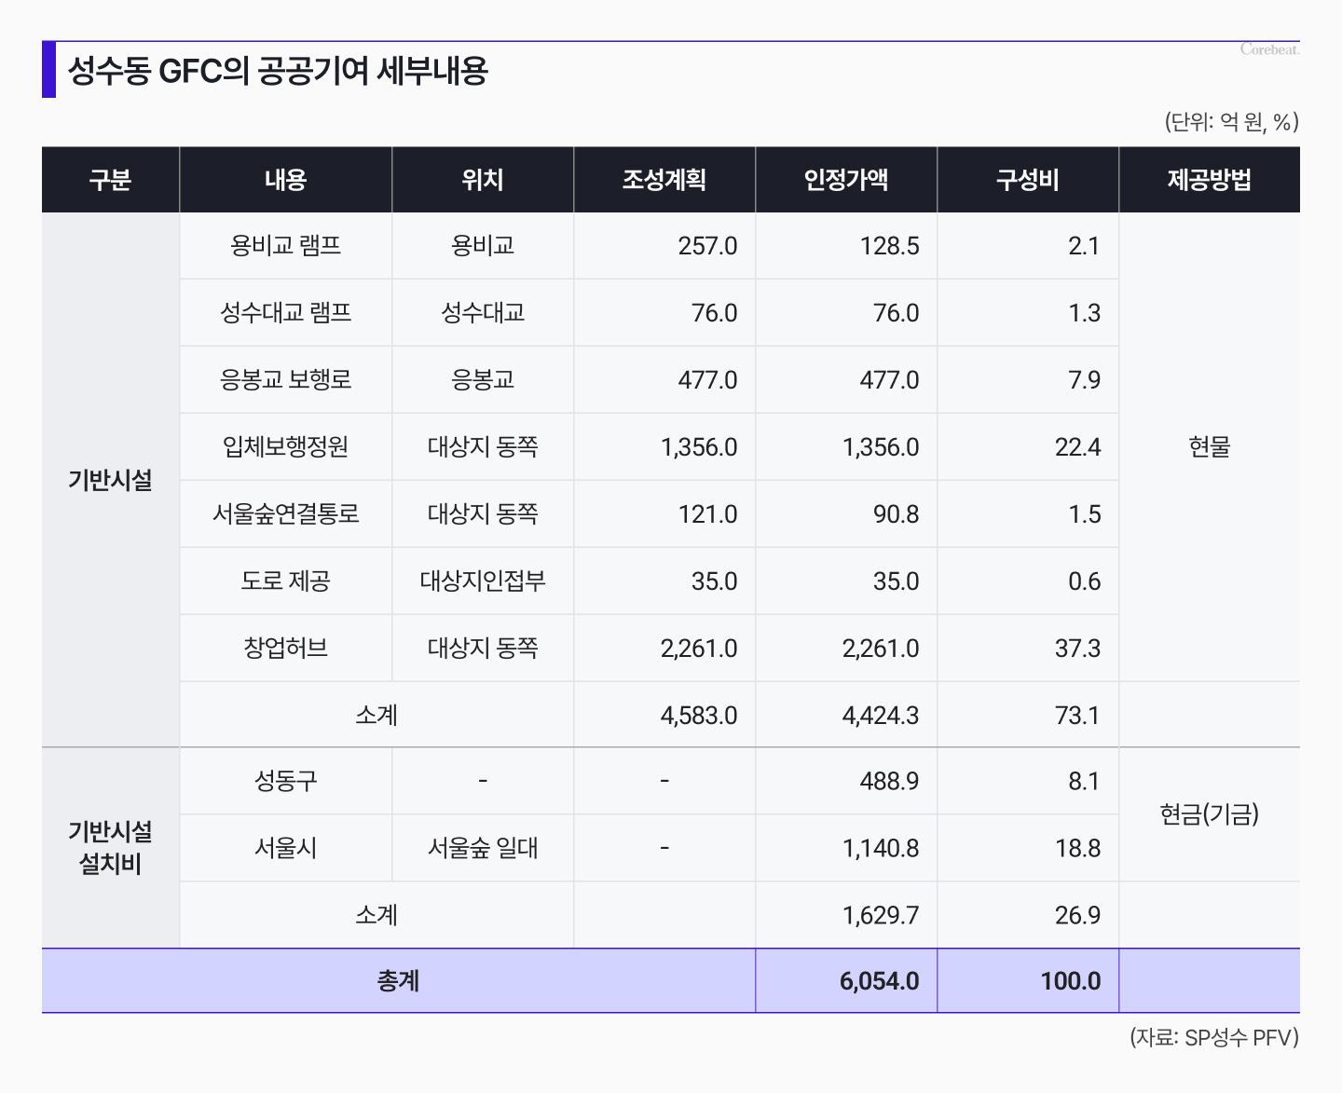Click the '용비교 램프' cell
1342x1093 pixels.
pyautogui.click(x=285, y=246)
